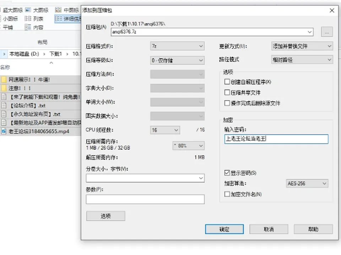Click the 【永久地址发布页】.txt file icon

[4, 114]
